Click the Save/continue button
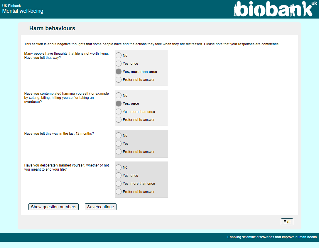Screen dimensions: 319x248 tap(100, 207)
